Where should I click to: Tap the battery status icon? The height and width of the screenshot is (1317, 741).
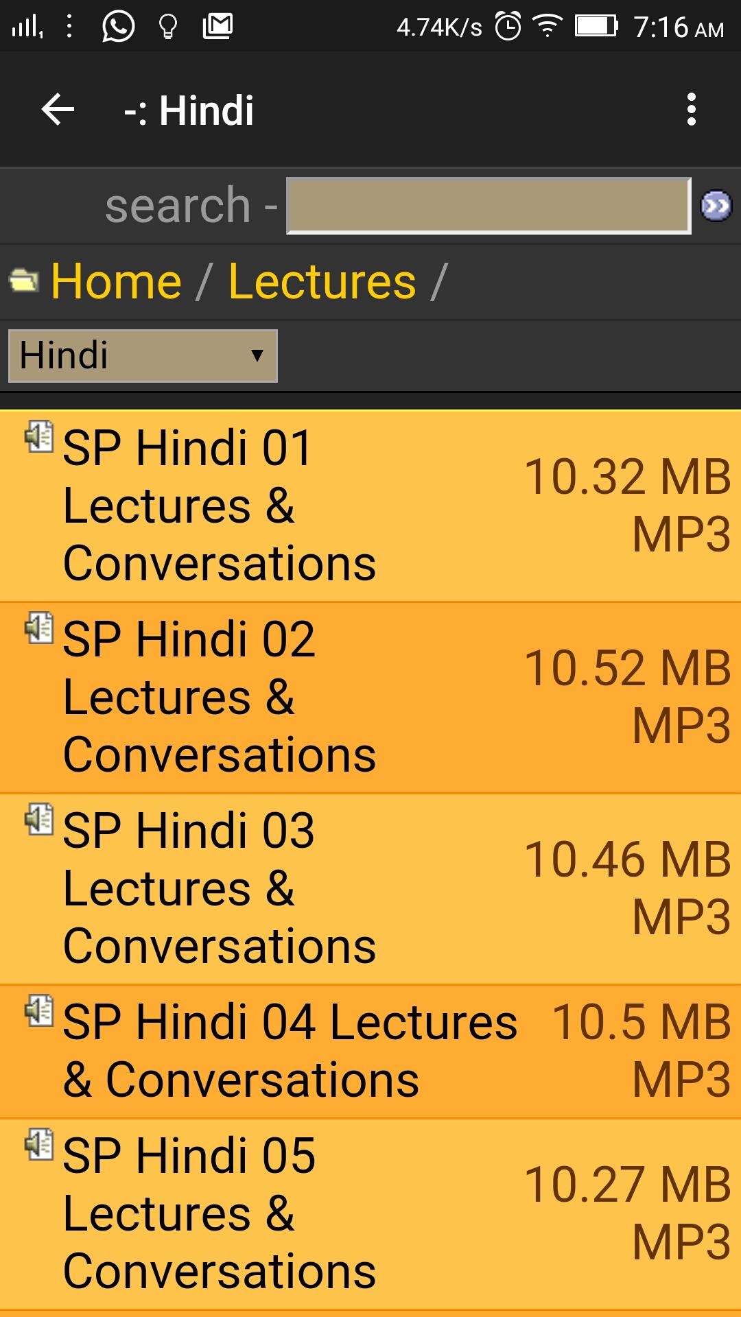click(596, 26)
